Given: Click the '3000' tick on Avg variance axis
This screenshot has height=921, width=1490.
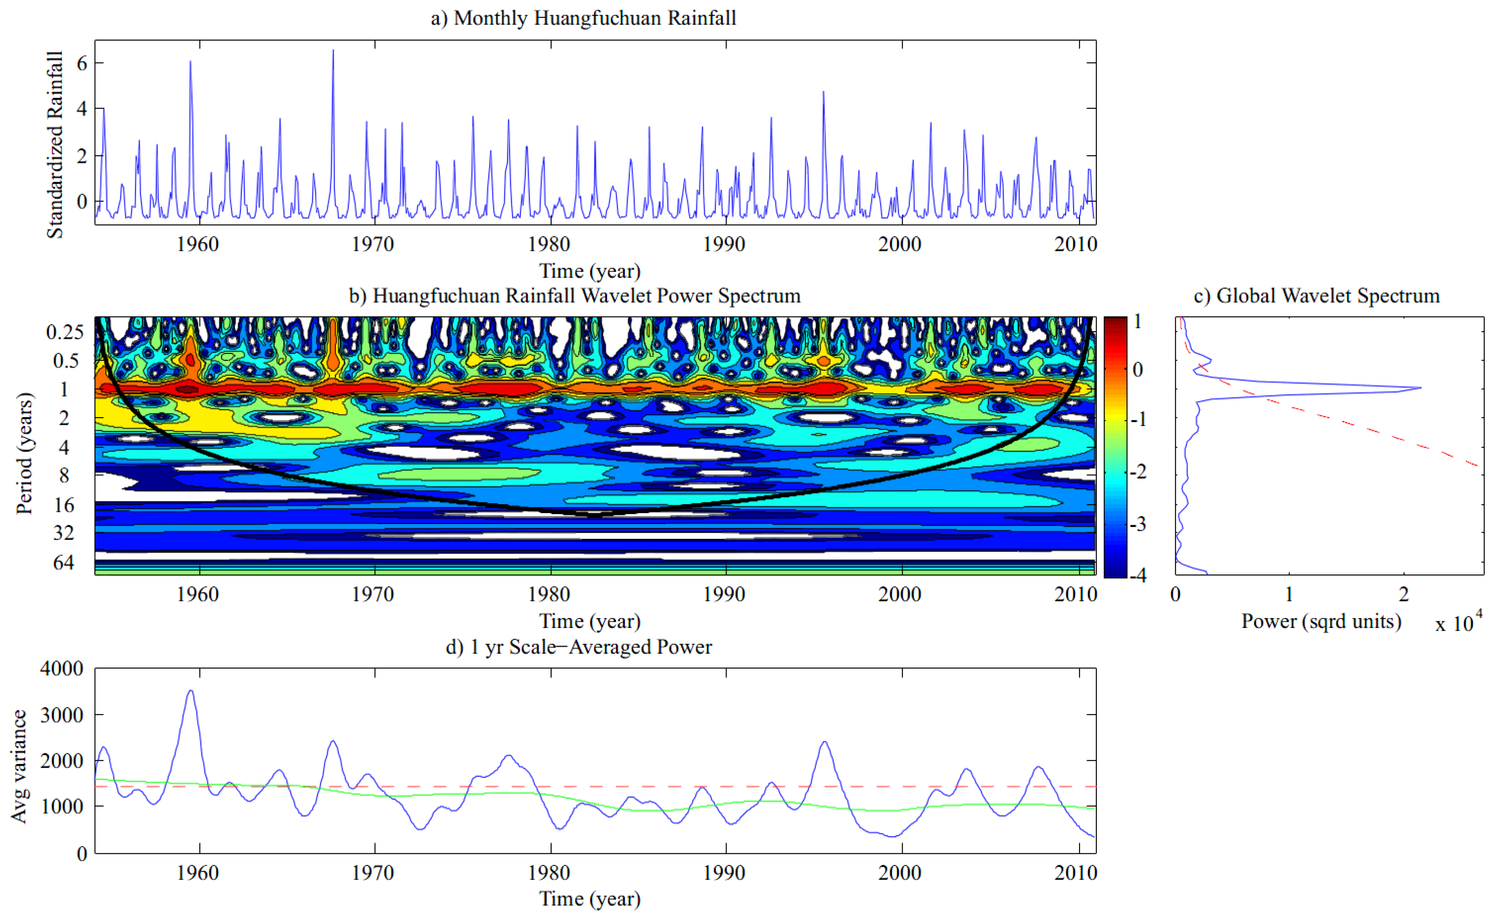Looking at the screenshot, I should 61,715.
